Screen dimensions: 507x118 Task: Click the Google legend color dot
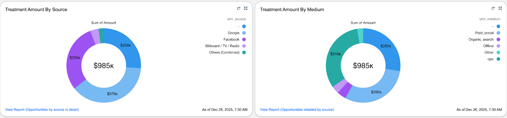click(244, 33)
